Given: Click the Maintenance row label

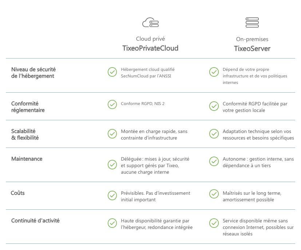Looking at the screenshot, I should click(x=27, y=159).
